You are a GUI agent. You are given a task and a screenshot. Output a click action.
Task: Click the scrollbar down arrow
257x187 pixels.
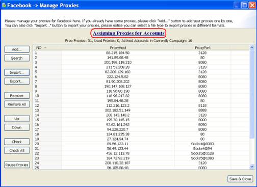[252, 167]
